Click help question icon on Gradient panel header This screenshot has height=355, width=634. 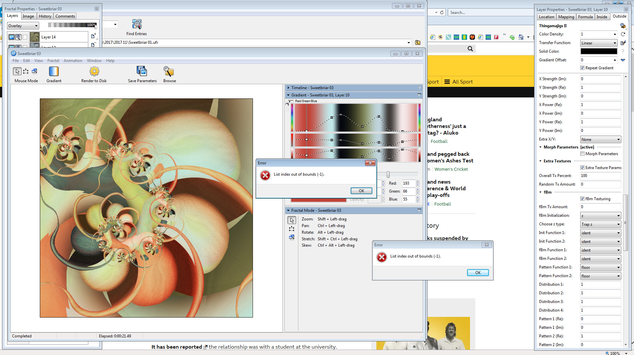point(419,95)
